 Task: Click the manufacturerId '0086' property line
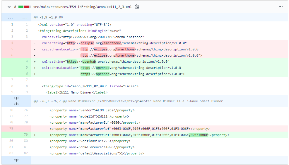point(95,123)
